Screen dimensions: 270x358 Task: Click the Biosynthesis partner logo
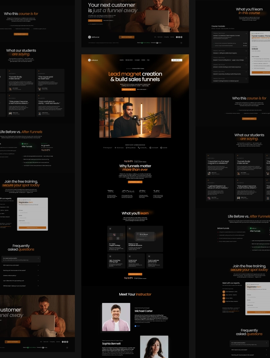[131, 148]
